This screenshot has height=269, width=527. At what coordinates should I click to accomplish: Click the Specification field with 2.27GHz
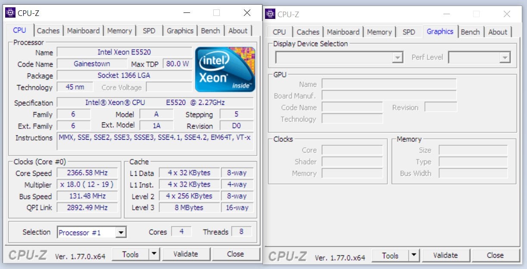155,102
